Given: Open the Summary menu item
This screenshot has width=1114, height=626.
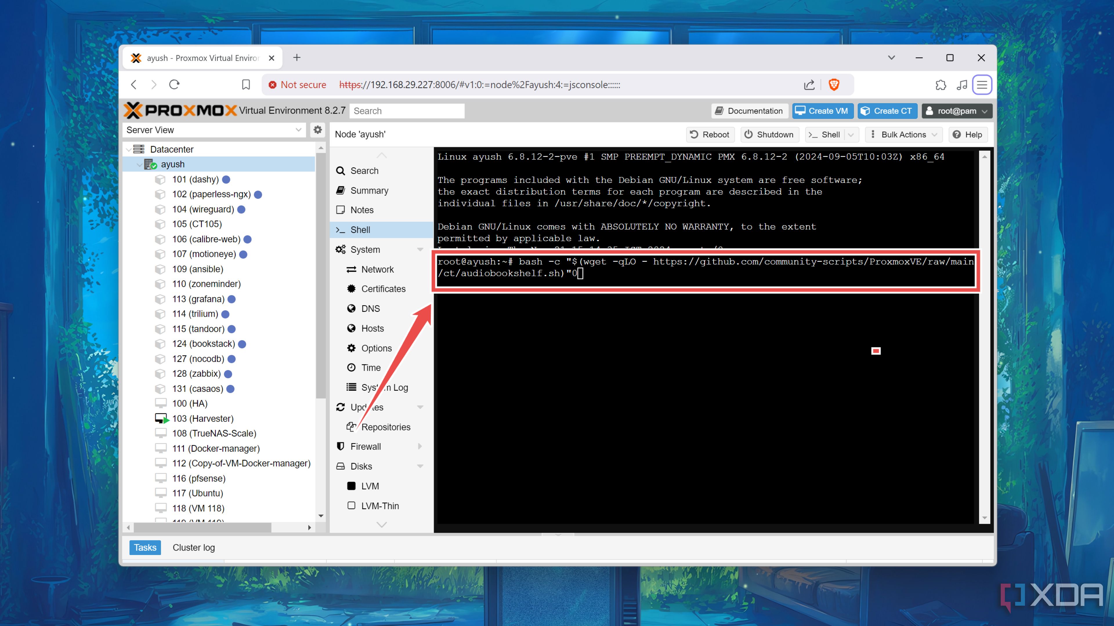Looking at the screenshot, I should click(x=369, y=190).
